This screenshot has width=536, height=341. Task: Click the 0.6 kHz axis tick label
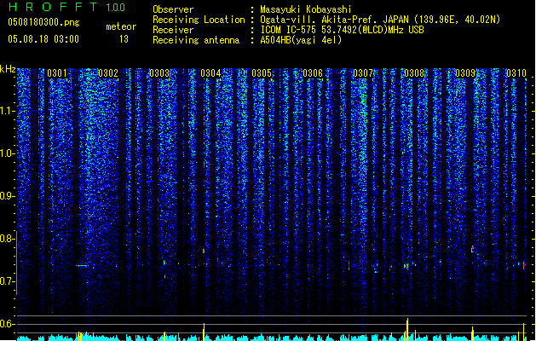click(x=8, y=324)
